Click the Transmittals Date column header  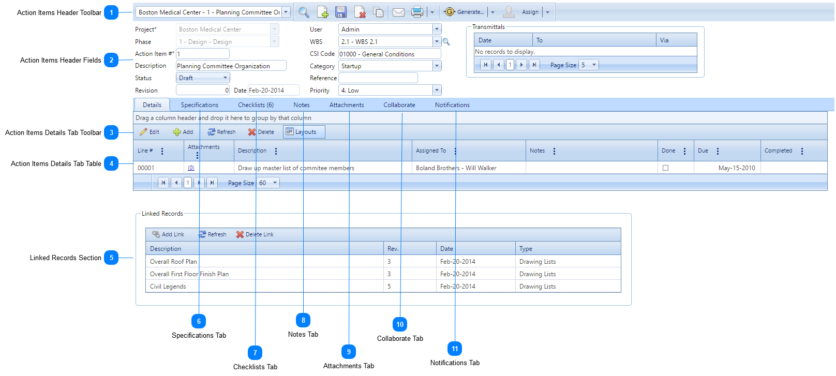coord(503,40)
